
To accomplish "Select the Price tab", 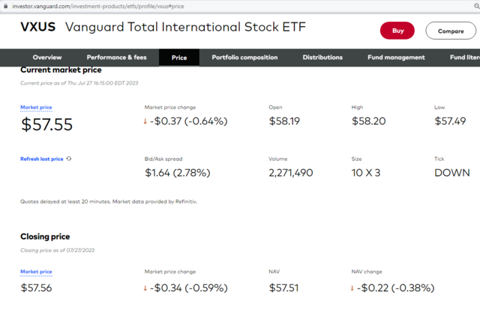I will click(179, 58).
